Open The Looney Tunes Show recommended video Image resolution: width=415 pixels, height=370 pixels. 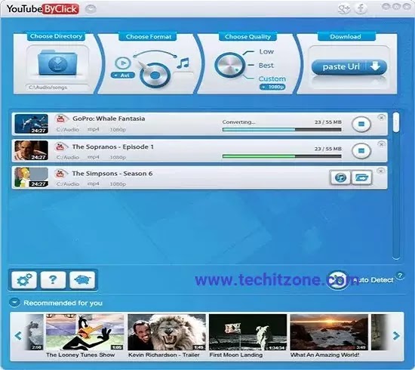pos(85,332)
